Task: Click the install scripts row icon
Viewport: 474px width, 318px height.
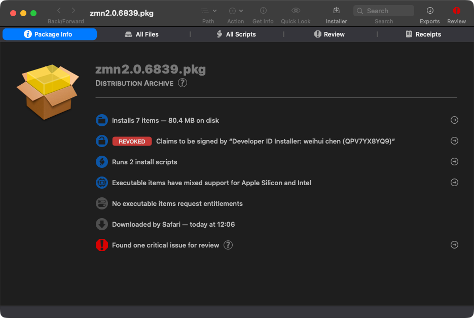Action: tap(102, 162)
